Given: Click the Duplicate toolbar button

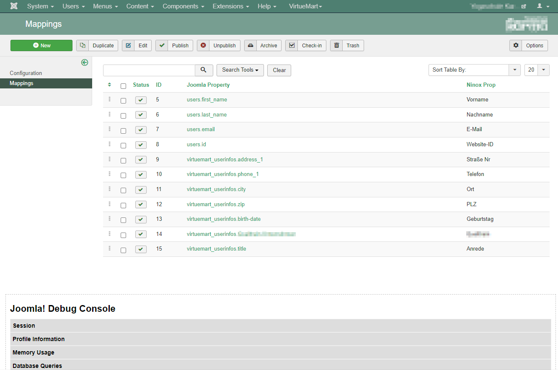Looking at the screenshot, I should click(x=97, y=45).
